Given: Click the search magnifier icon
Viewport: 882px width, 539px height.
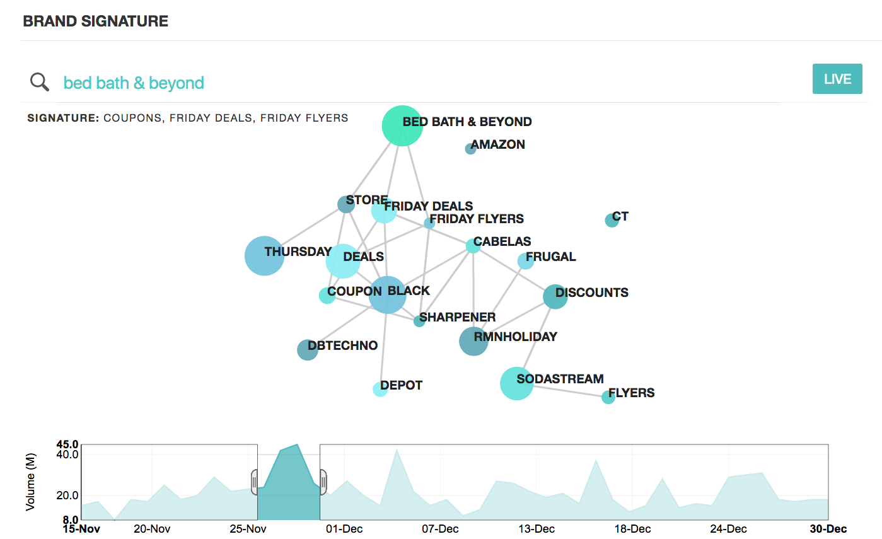Looking at the screenshot, I should point(40,82).
